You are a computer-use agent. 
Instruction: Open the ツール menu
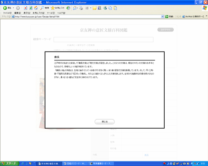(51, 13)
